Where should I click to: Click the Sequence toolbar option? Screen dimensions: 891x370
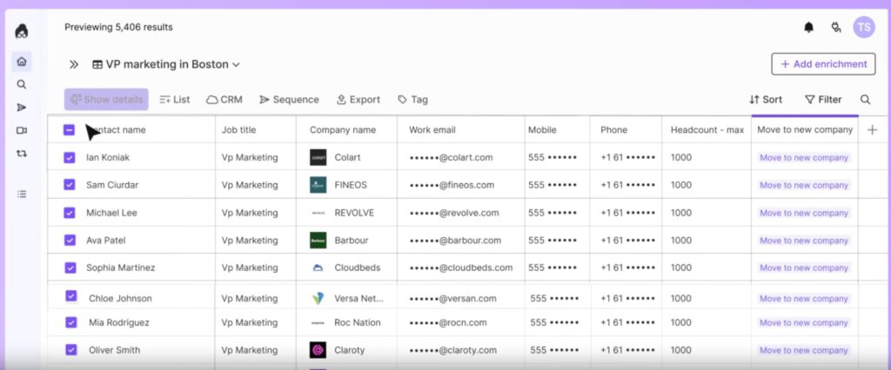[x=290, y=100]
